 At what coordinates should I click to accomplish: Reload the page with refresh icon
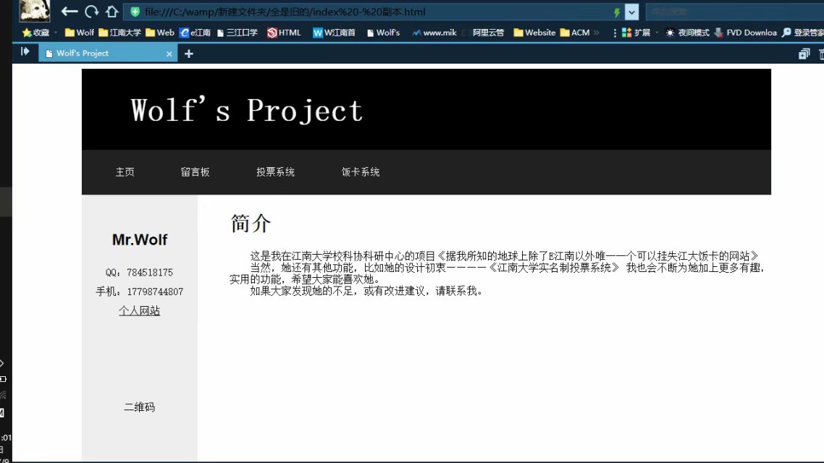click(91, 12)
